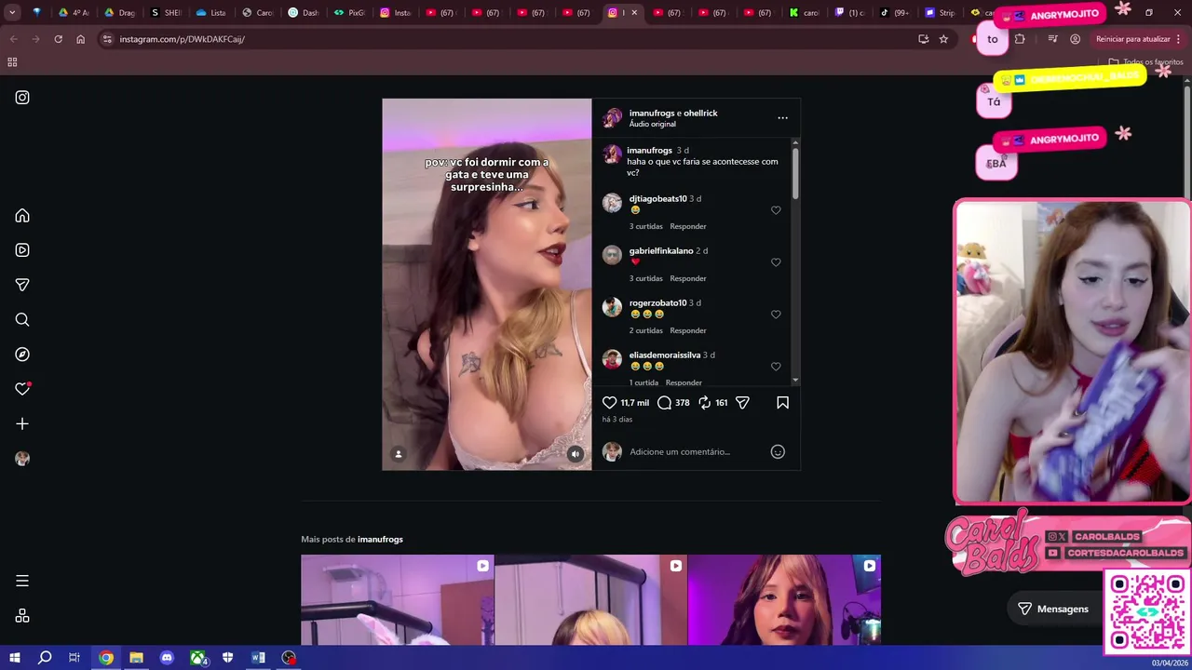Click the instagram.com address bar URL
1192x670 pixels.
coord(182,39)
